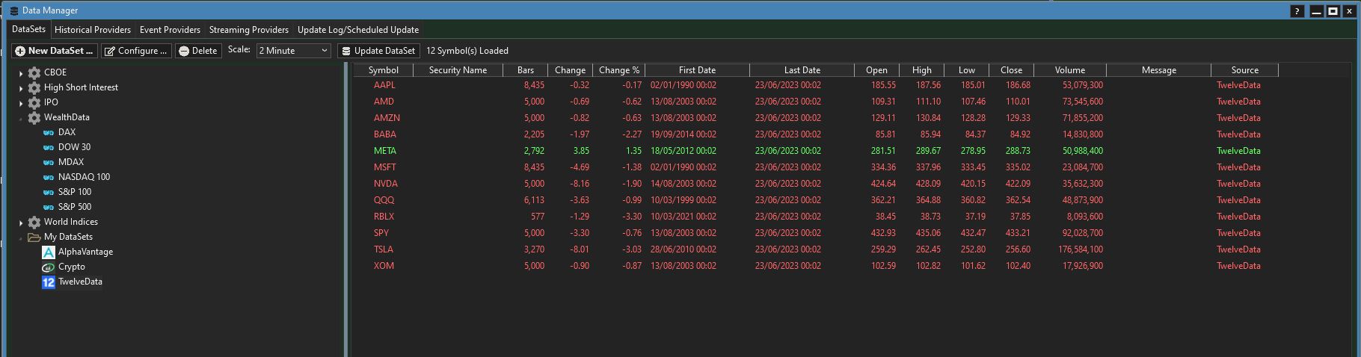The width and height of the screenshot is (1361, 357).
Task: Select the XOM symbol row
Action: [x=815, y=266]
